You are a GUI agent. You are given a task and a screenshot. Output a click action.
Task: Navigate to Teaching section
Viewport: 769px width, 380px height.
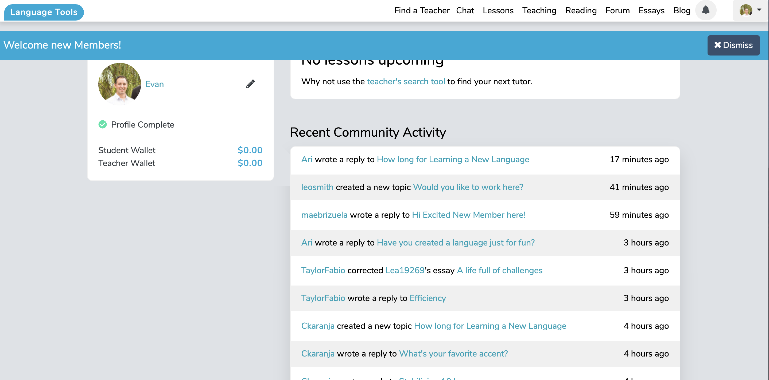coord(539,10)
